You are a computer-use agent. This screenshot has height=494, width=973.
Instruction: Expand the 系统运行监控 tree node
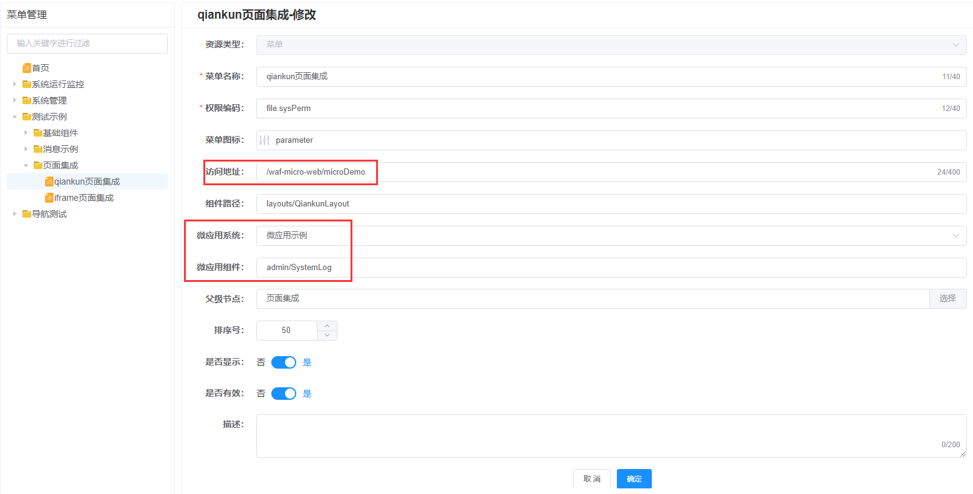pyautogui.click(x=15, y=84)
